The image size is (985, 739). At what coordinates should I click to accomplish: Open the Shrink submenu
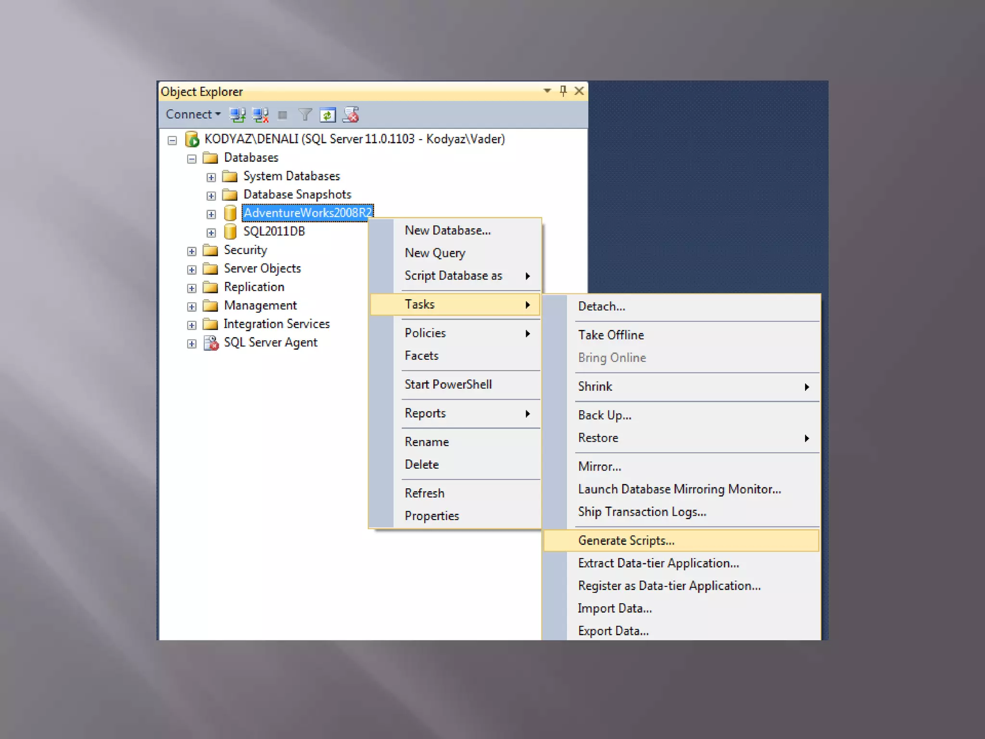(681, 386)
